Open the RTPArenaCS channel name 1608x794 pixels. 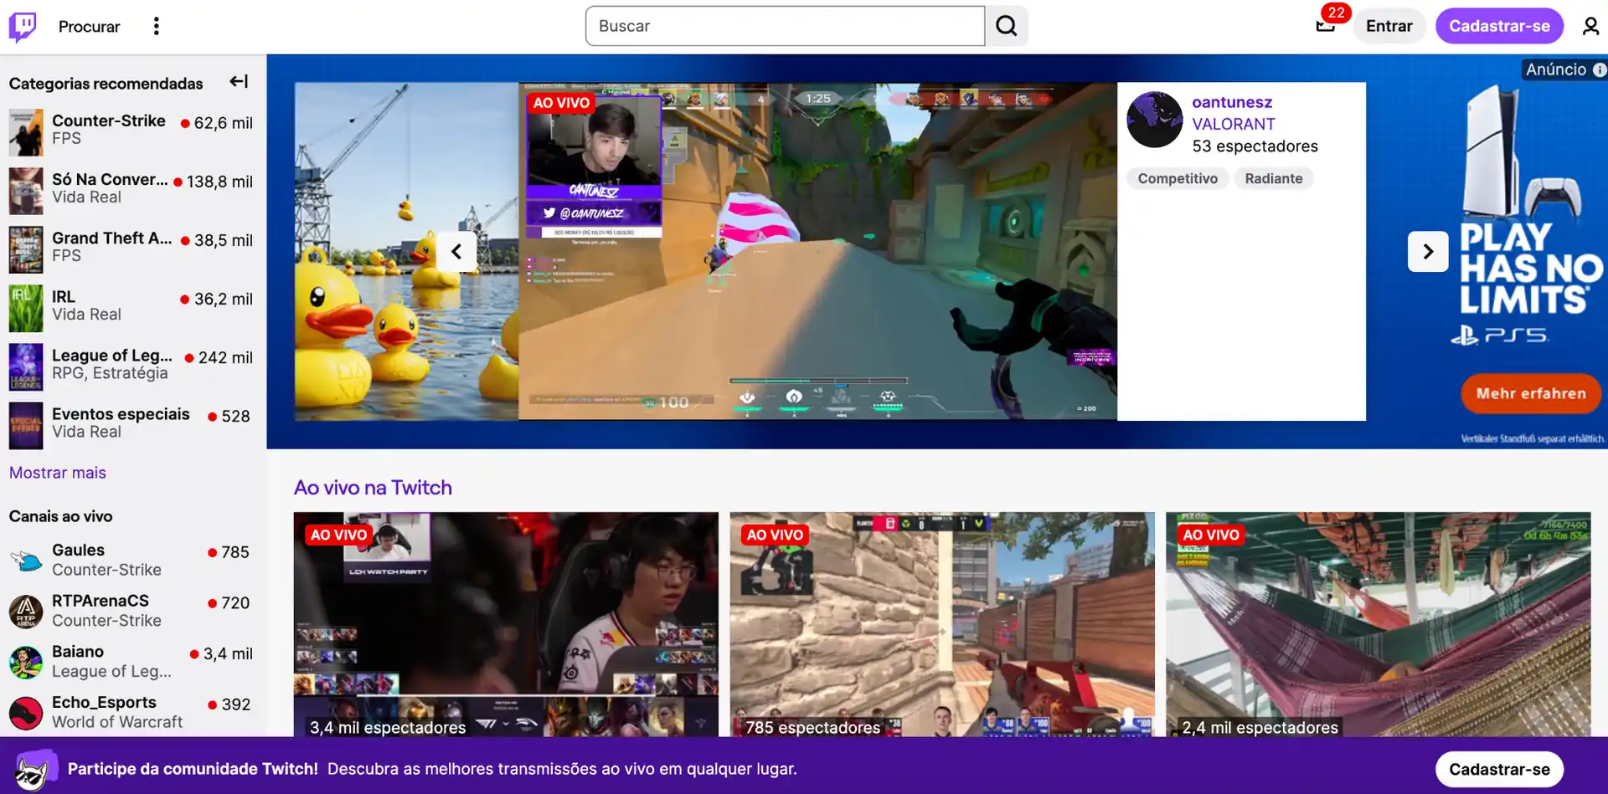100,601
